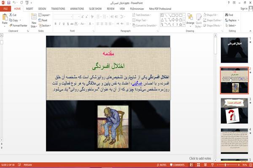This screenshot has height=168, width=253.
Task: Click the Replace button
Action: [232, 20]
